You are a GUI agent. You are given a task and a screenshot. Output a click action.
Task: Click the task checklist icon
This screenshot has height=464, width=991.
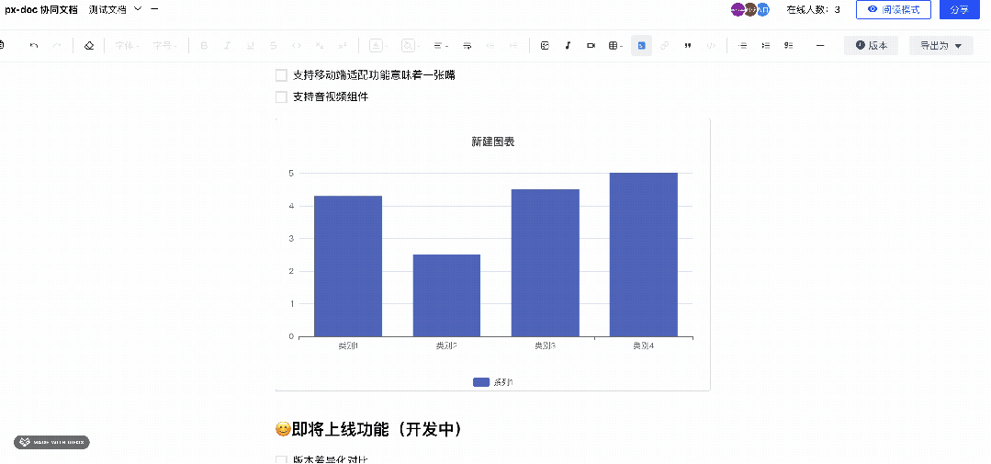[x=788, y=46]
